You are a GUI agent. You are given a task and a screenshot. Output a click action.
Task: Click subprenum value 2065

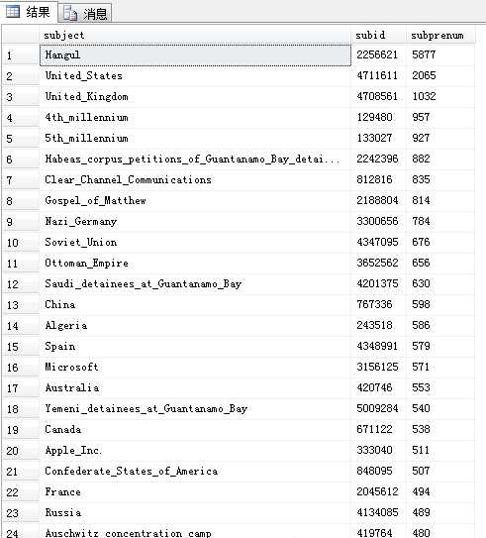click(x=440, y=76)
